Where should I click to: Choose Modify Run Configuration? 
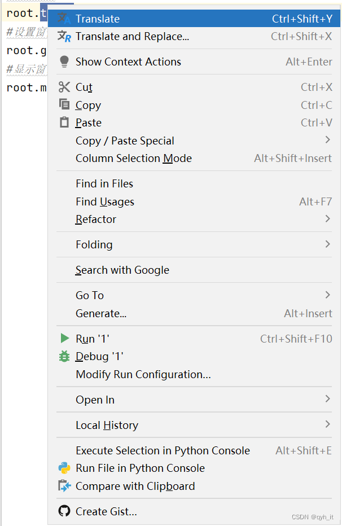pyautogui.click(x=143, y=374)
